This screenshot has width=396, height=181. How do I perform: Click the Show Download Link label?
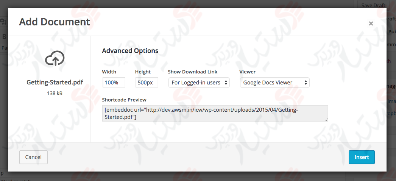(193, 72)
